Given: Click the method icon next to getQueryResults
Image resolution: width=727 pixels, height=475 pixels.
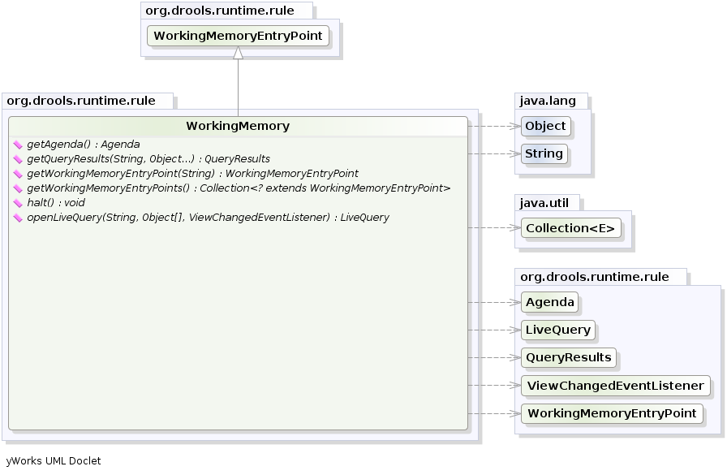Looking at the screenshot, I should (18, 159).
